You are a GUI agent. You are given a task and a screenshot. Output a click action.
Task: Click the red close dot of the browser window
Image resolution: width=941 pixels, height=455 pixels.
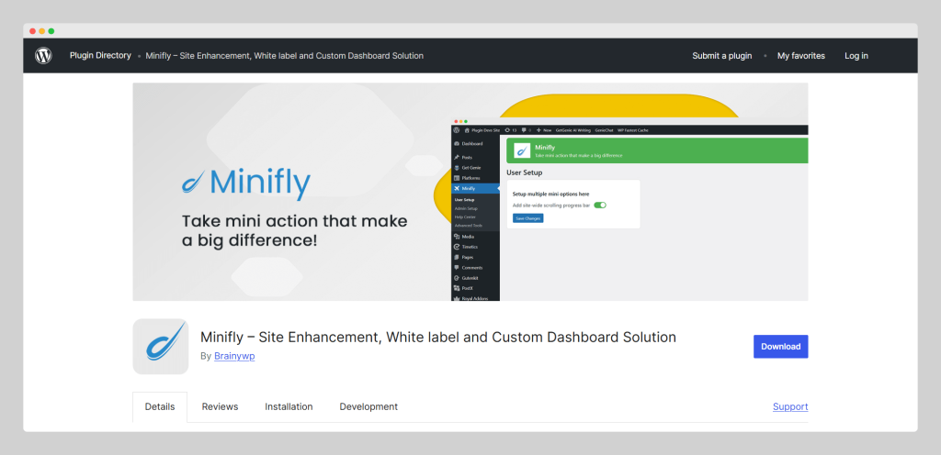tap(32, 31)
